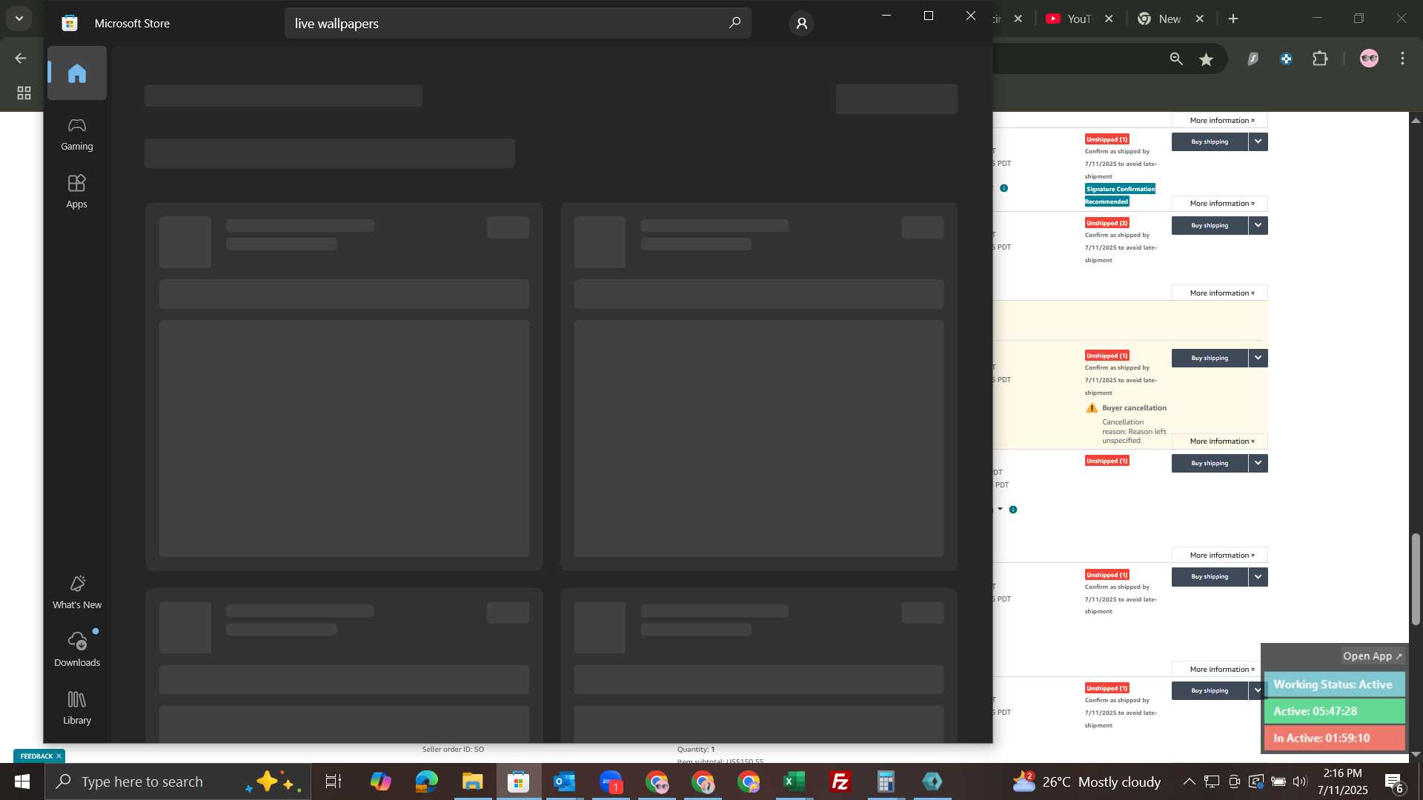Open Outlook from the taskbar
The image size is (1423, 800).
click(565, 781)
